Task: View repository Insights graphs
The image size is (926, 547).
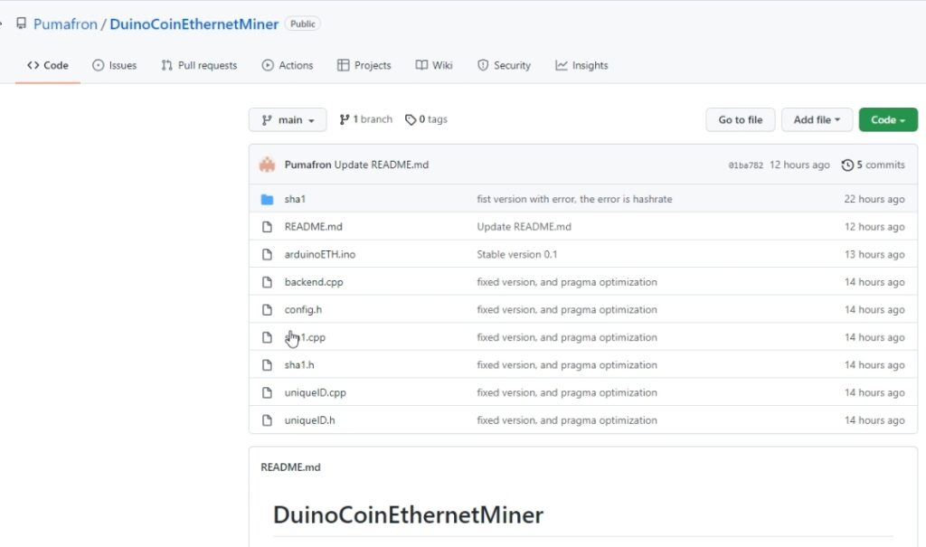Action: click(581, 65)
